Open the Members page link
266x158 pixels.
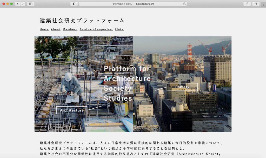[x=70, y=29]
